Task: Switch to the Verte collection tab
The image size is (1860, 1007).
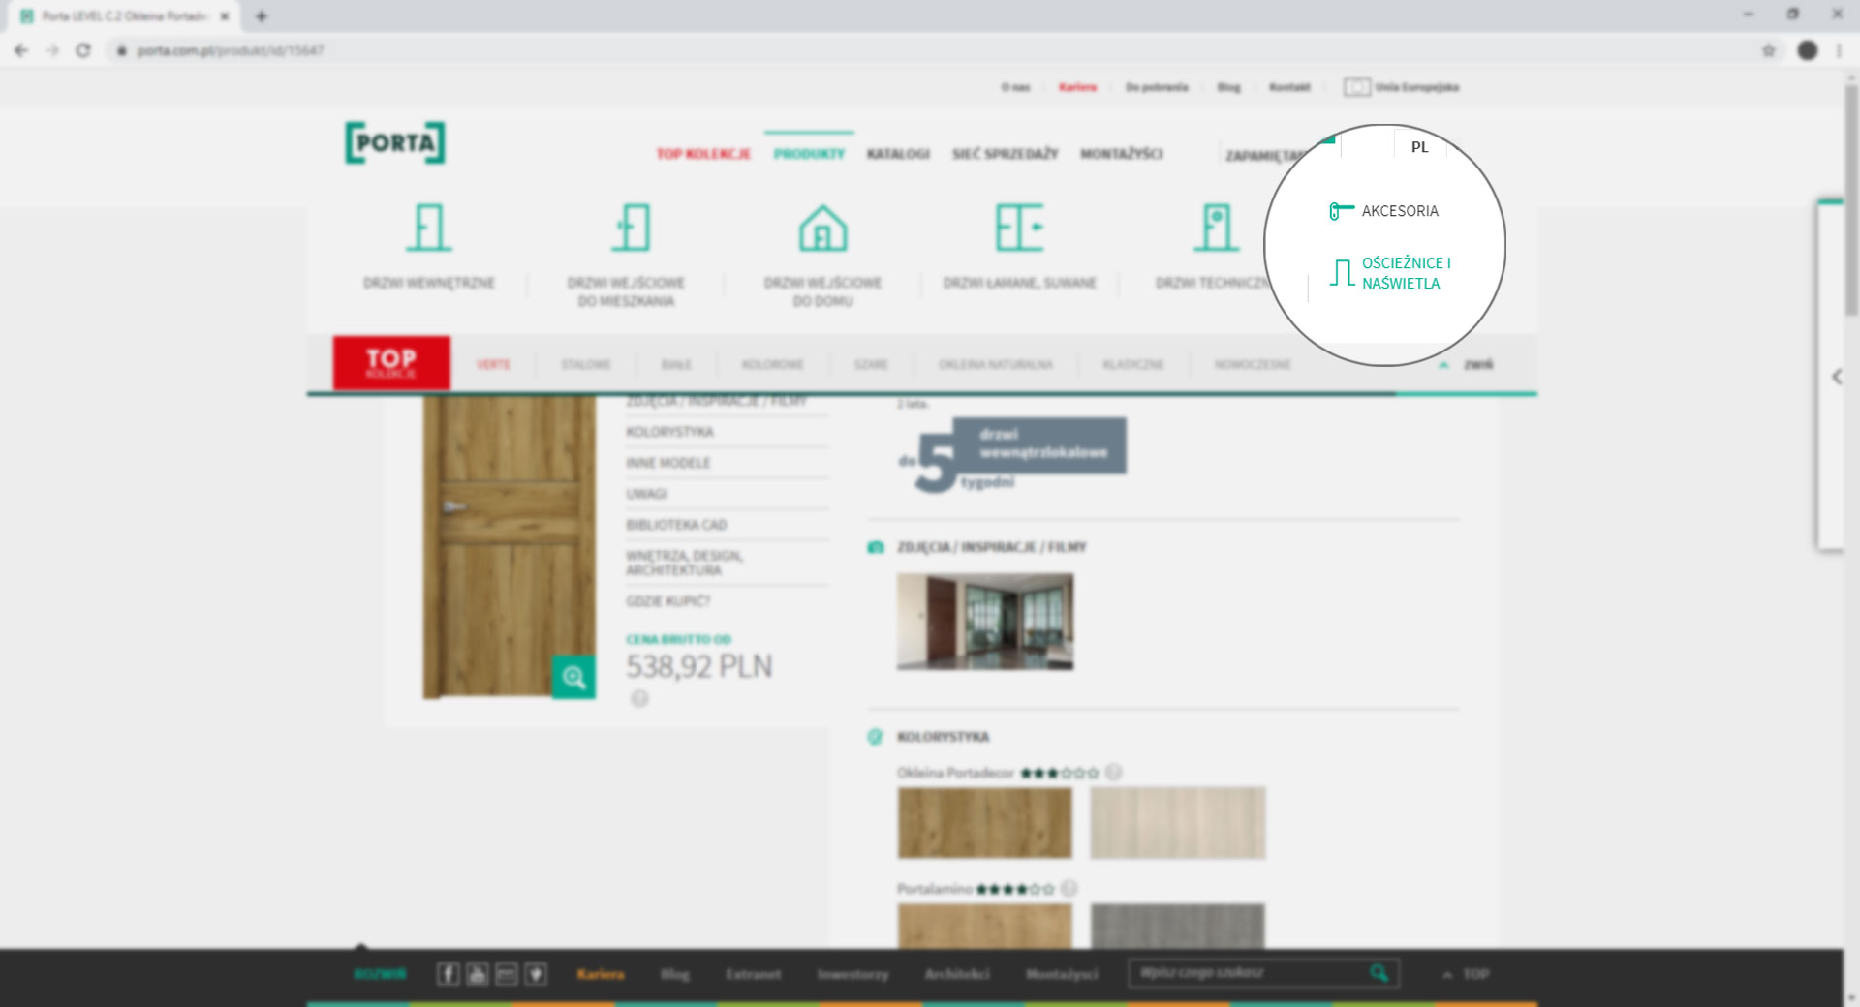Action: click(x=493, y=365)
